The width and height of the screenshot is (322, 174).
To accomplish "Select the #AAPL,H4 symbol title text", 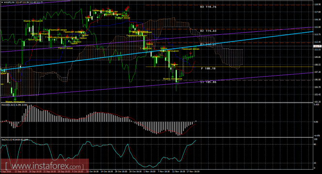I will tap(10, 2).
